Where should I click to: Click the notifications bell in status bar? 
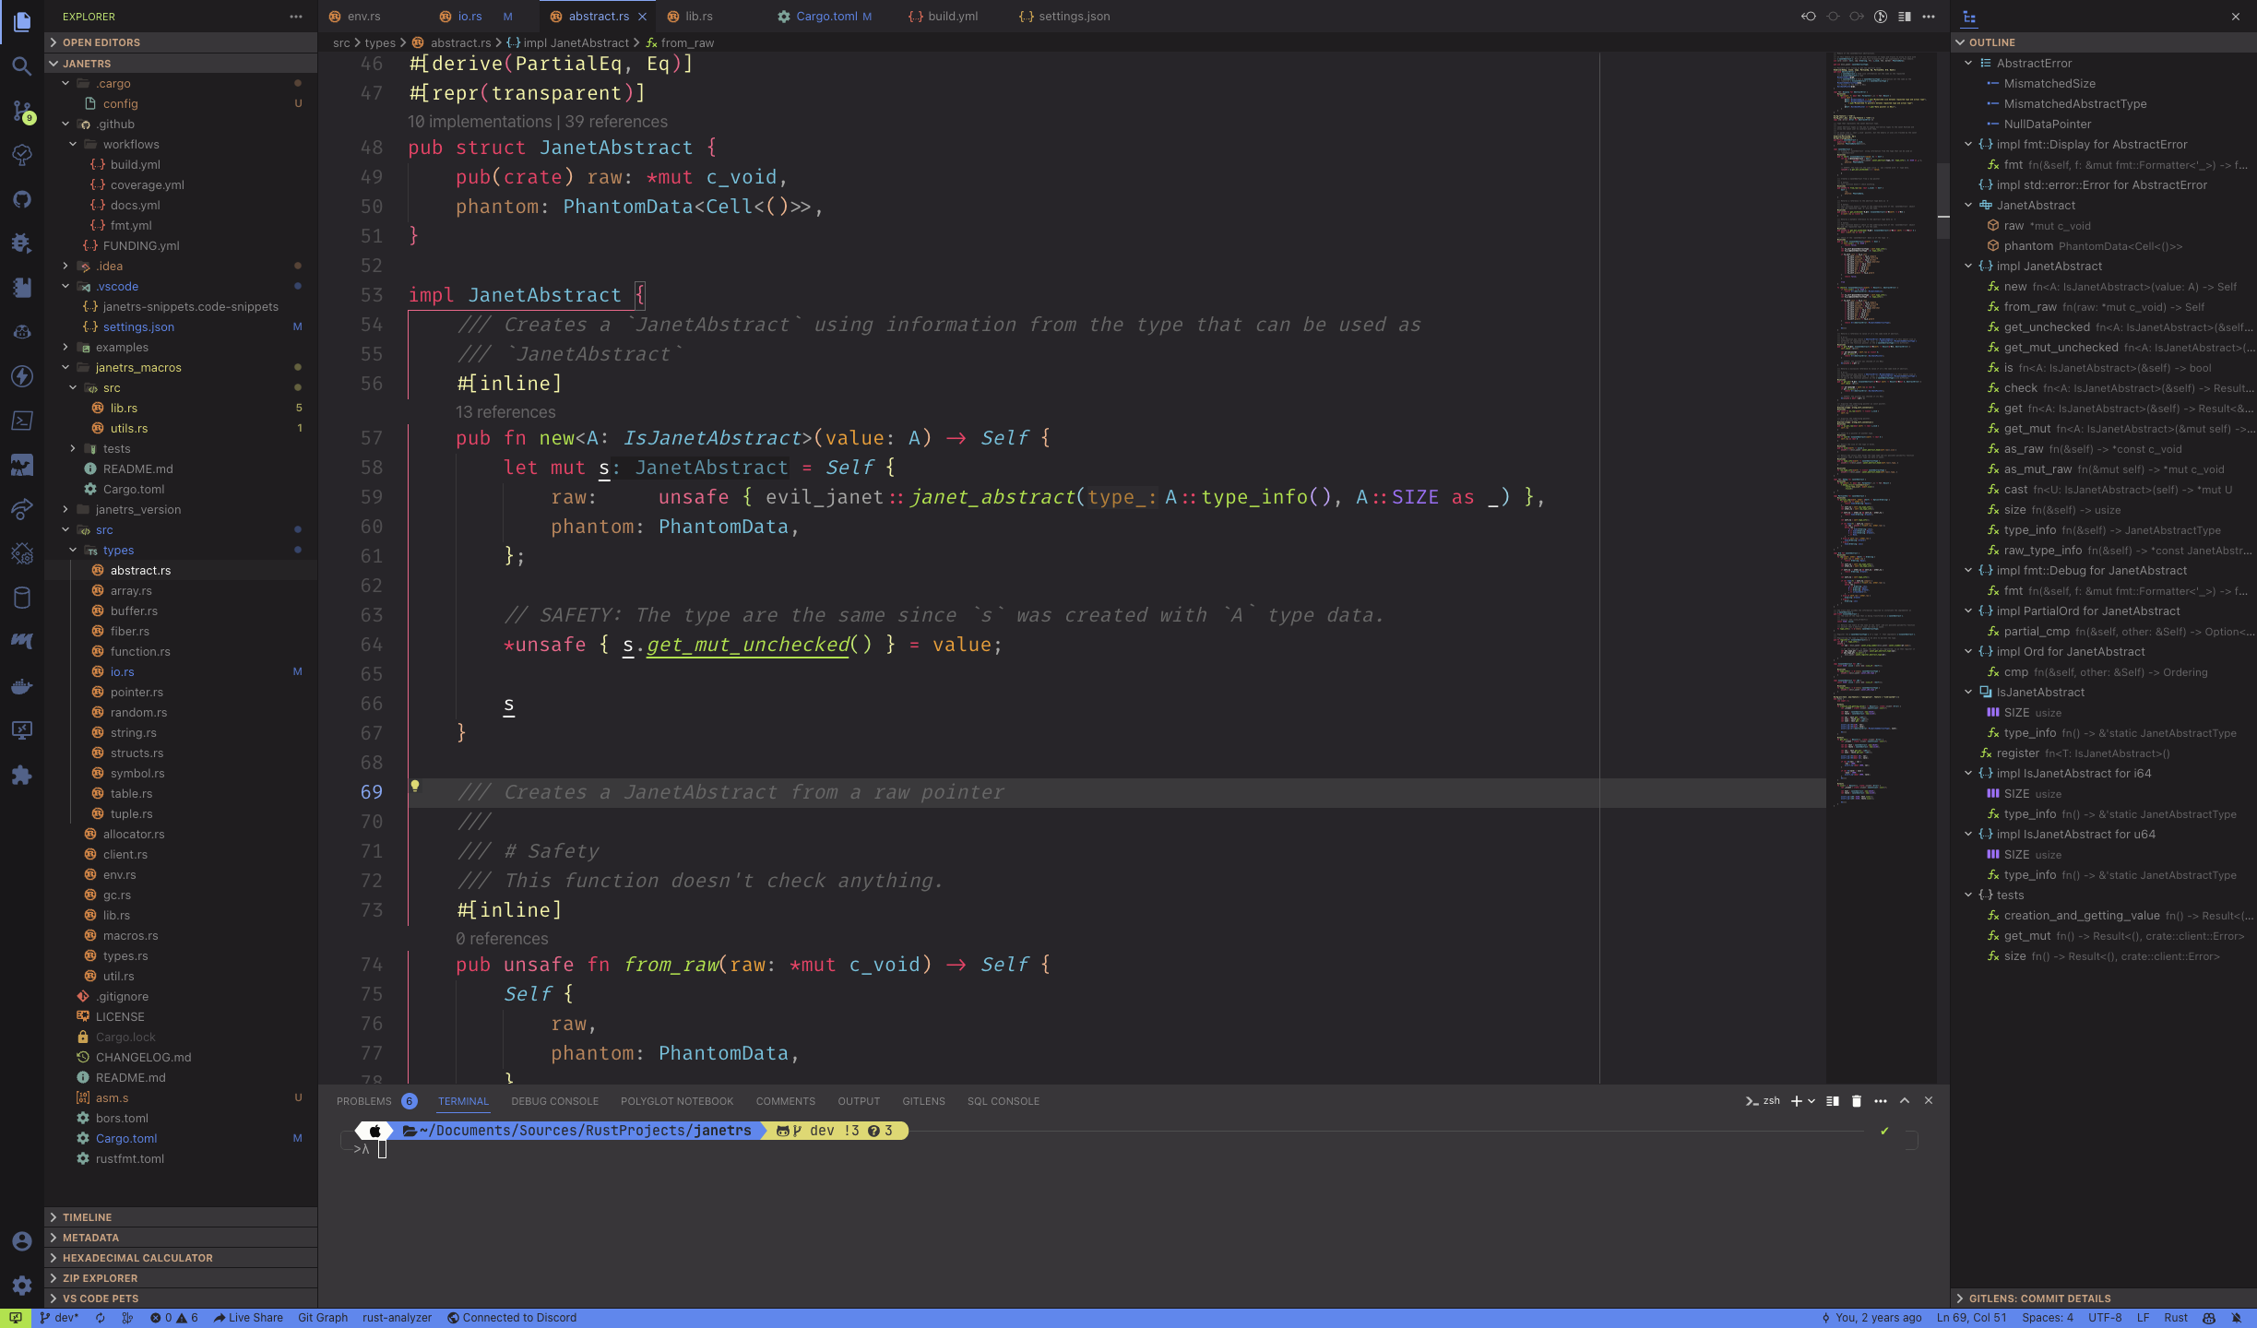[2236, 1318]
